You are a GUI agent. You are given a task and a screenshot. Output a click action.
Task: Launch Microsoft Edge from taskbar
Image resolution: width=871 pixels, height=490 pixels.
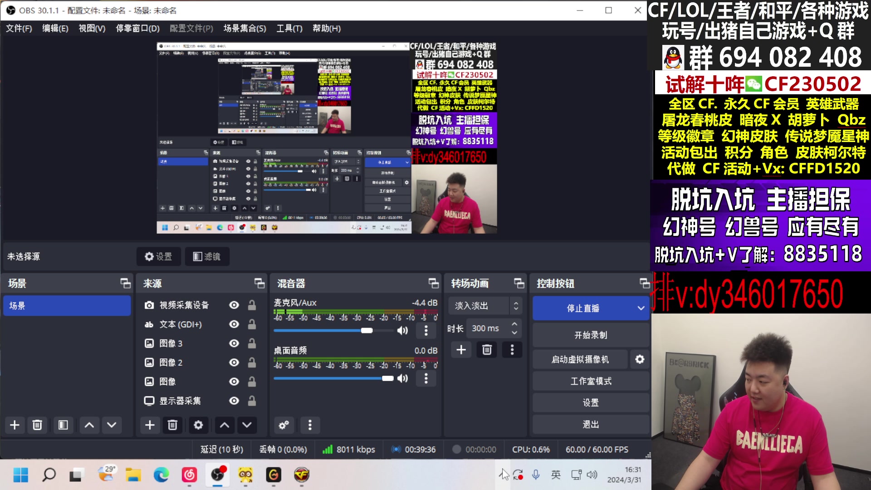click(161, 475)
